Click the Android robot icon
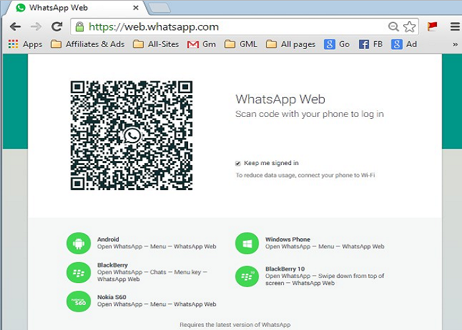The width and height of the screenshot is (462, 330). (x=79, y=243)
